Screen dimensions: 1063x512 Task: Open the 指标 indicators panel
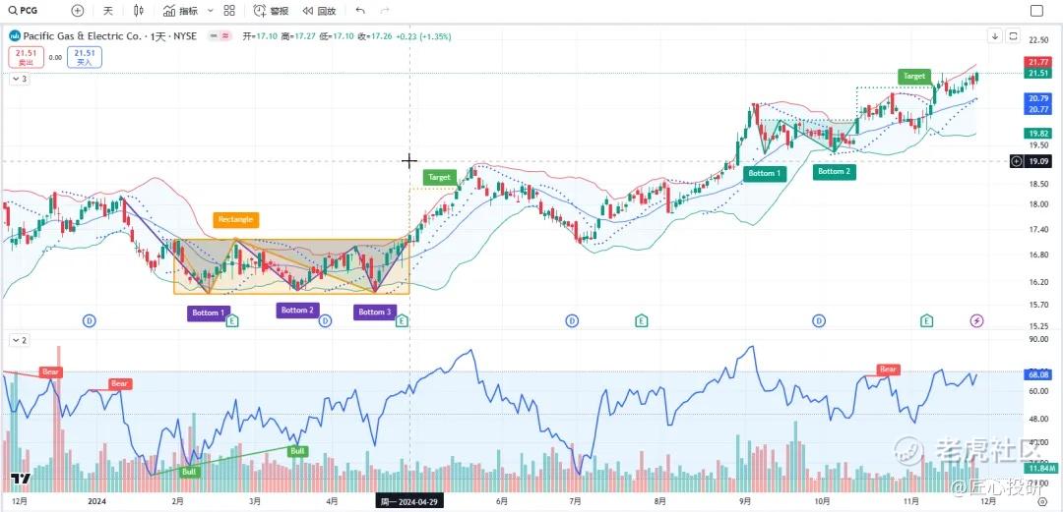point(180,11)
